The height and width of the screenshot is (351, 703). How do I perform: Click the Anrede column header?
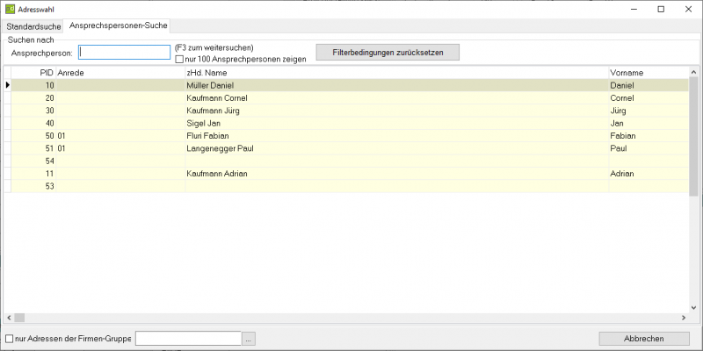tap(120, 73)
